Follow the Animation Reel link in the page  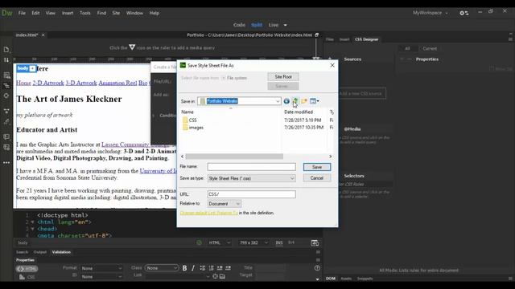coord(117,83)
